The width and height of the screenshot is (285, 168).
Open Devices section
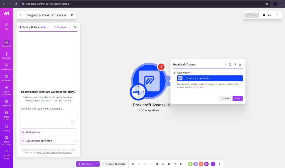click(7, 128)
